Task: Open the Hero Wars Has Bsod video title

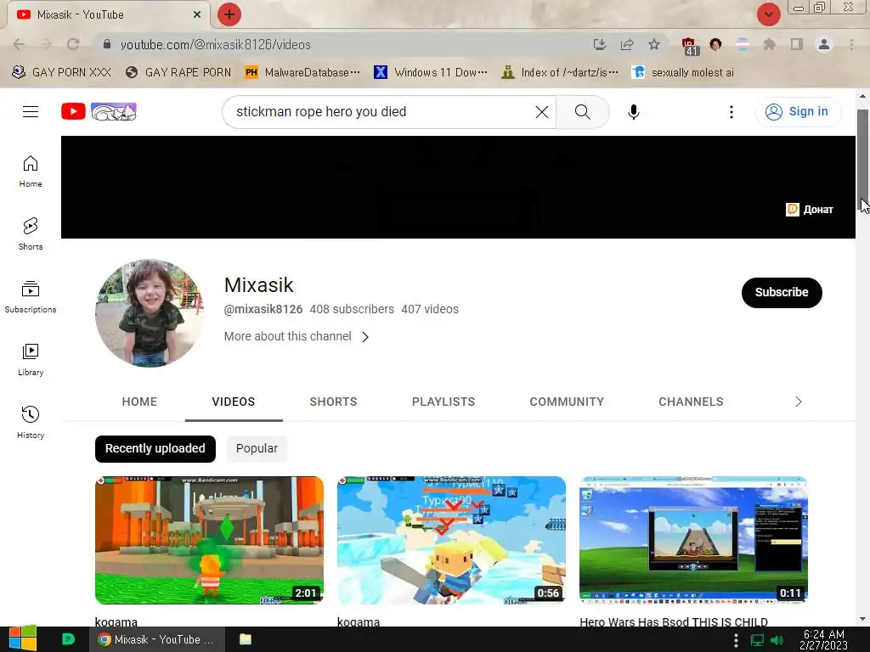Action: coord(674,621)
